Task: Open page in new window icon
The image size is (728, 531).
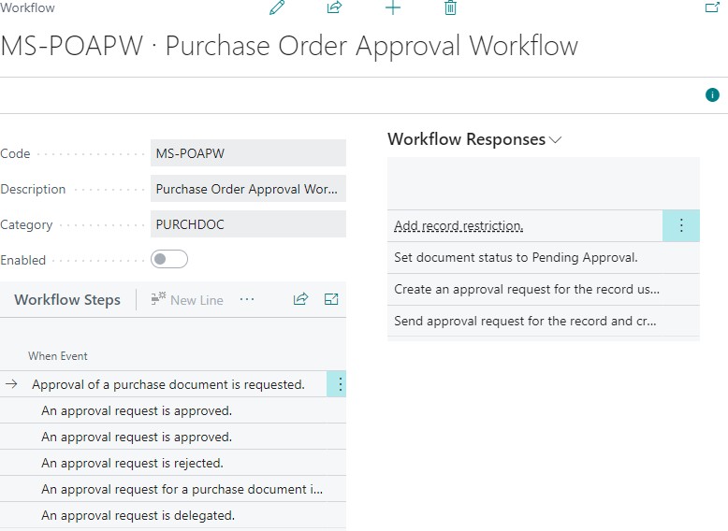Action: click(x=711, y=7)
